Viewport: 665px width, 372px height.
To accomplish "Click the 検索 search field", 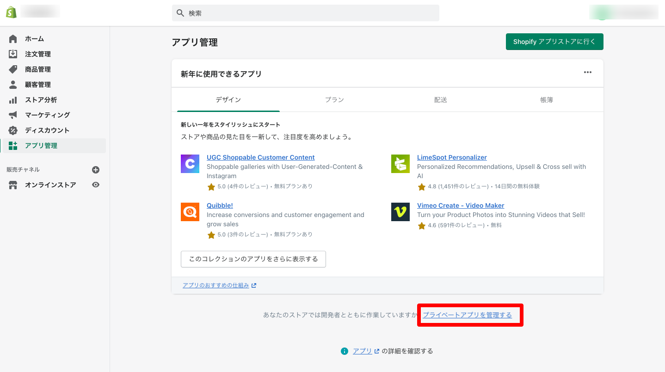I will point(305,13).
